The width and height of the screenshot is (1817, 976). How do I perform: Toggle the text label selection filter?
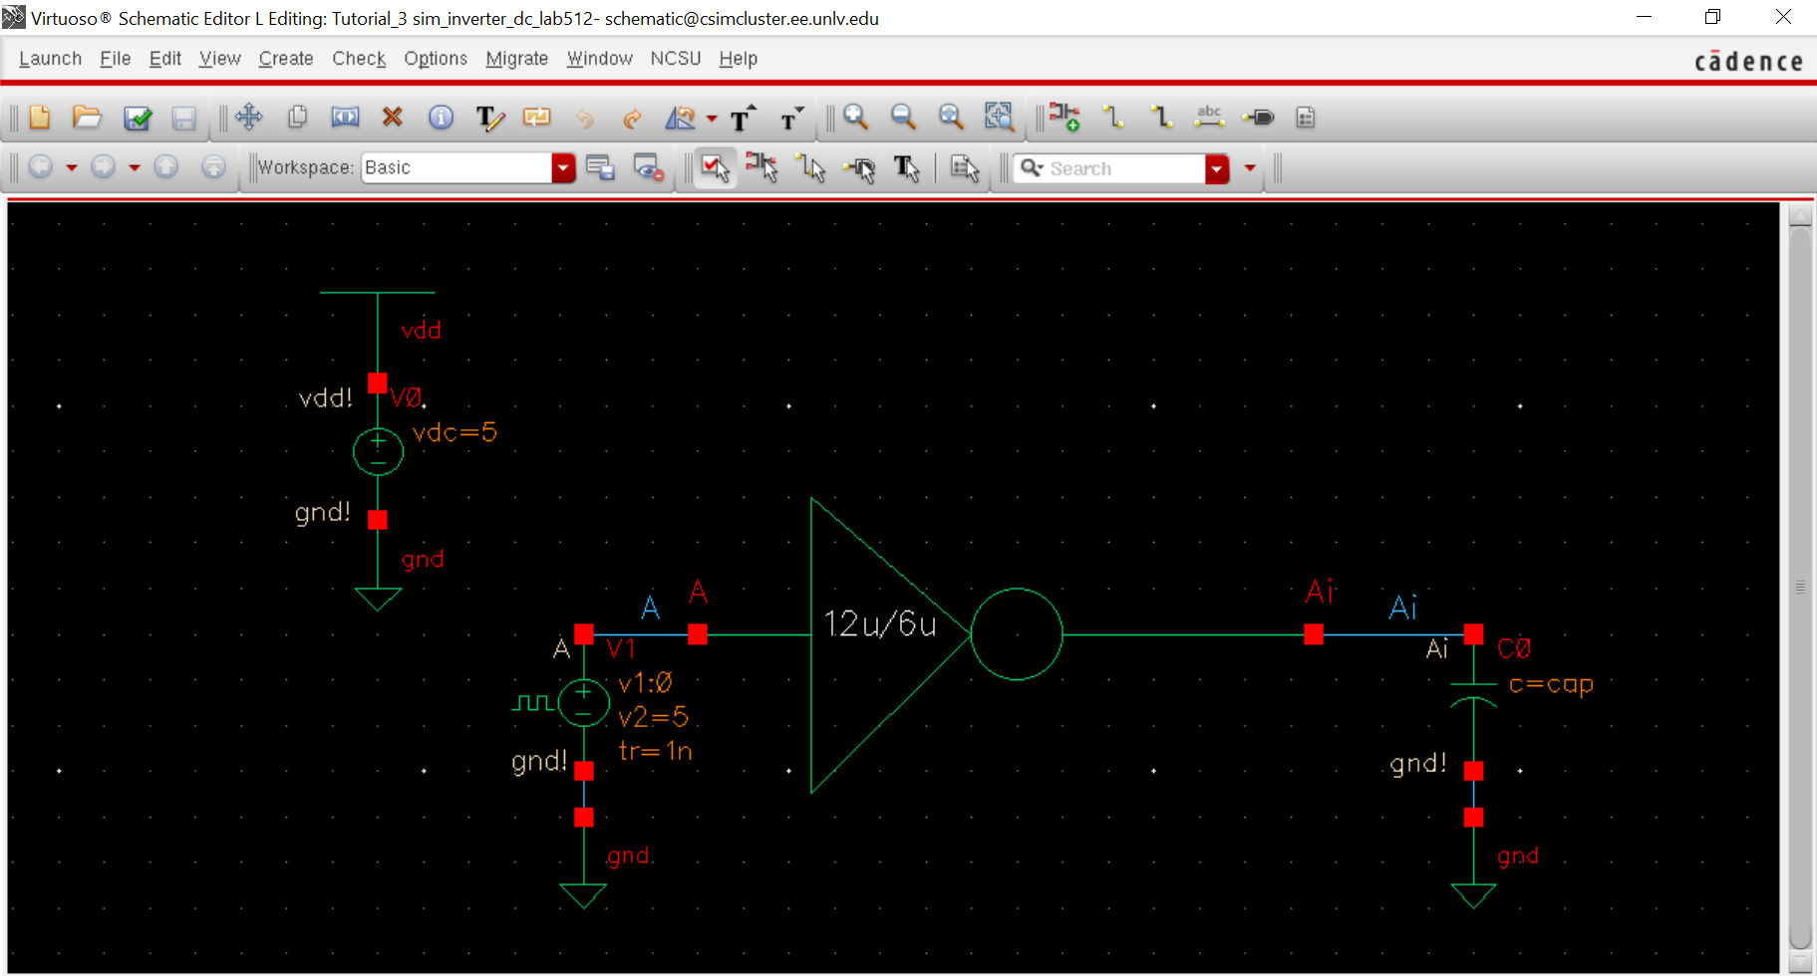(x=906, y=168)
